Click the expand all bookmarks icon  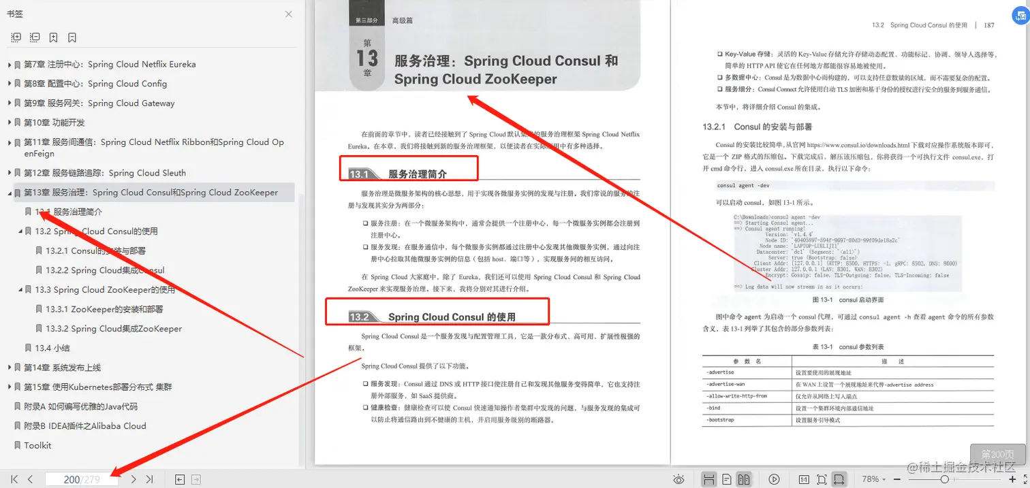16,37
